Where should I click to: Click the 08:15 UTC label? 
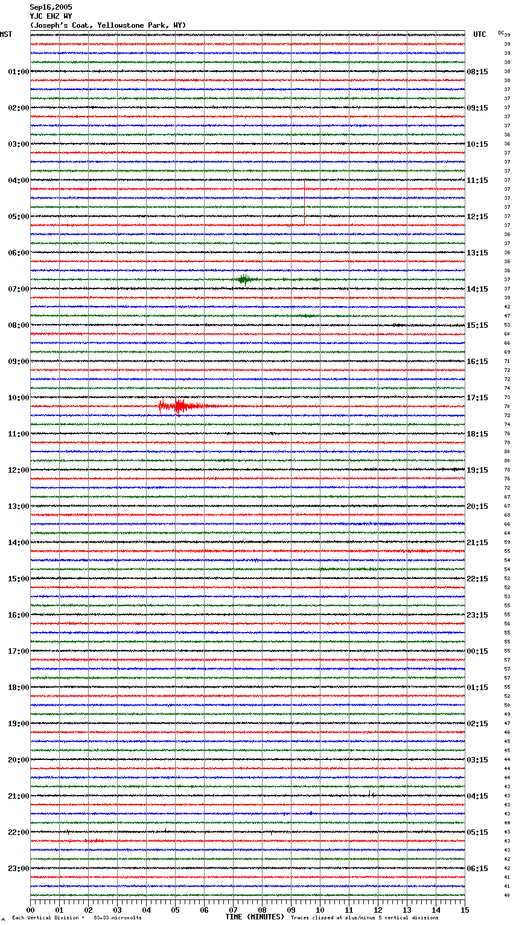(477, 72)
